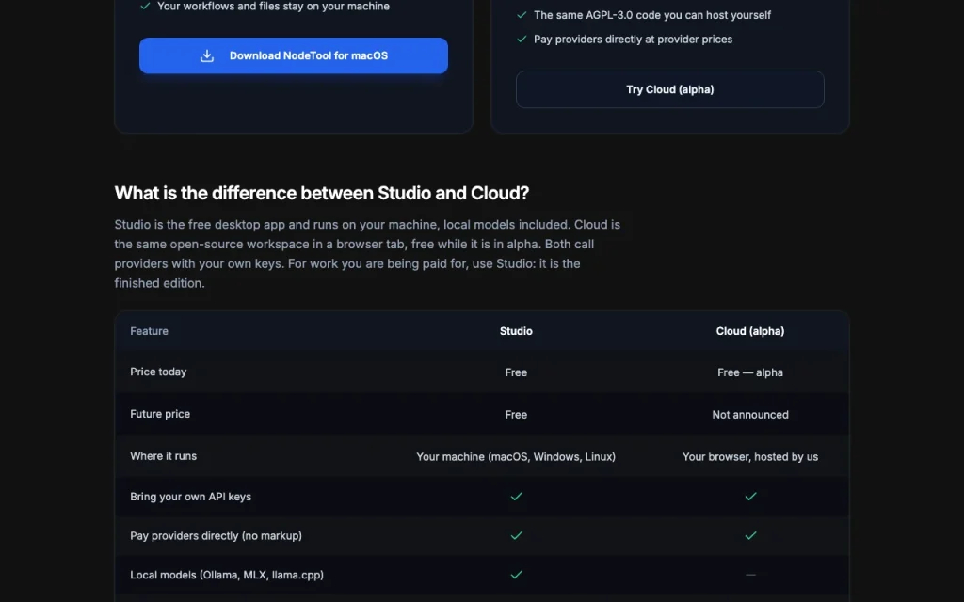
Task: Click text 'Pay providers directly at provider prices'
Action: point(633,40)
